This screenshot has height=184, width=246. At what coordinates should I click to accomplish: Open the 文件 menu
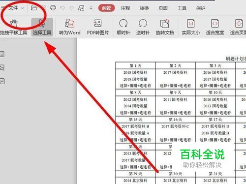click(13, 8)
